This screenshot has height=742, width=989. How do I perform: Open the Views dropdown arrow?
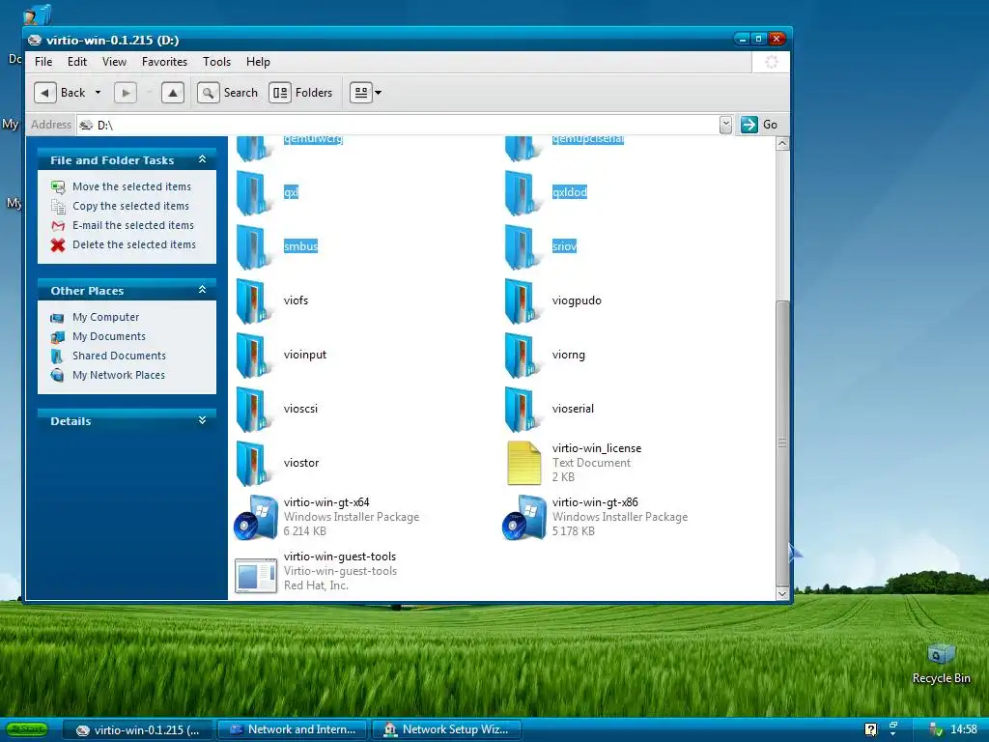point(379,93)
